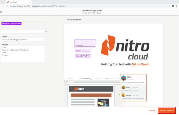The height and width of the screenshot is (115, 179).
Task: Click the Matty avatar in the comment card
Action: click(123, 87)
